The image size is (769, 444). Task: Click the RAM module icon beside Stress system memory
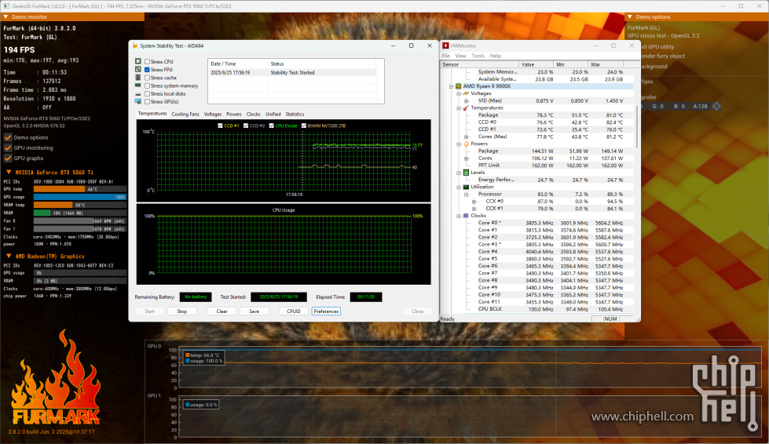tap(138, 86)
